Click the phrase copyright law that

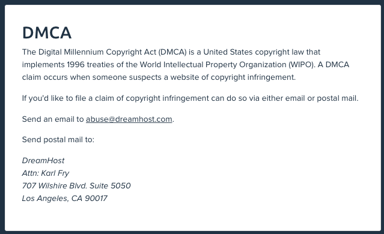tap(287, 52)
